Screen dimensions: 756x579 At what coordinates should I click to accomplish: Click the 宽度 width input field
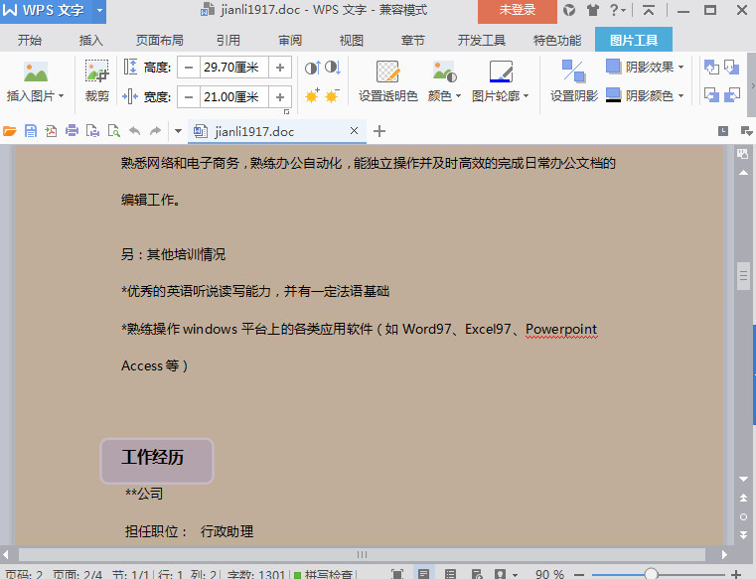[x=233, y=97]
